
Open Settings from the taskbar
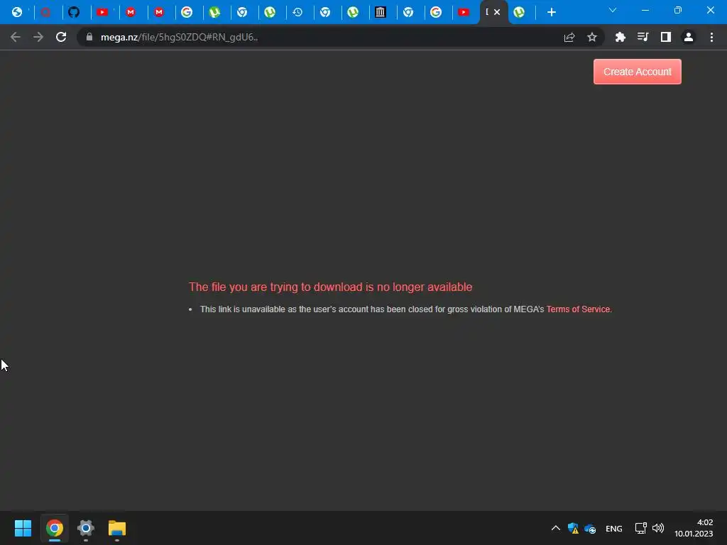click(86, 528)
